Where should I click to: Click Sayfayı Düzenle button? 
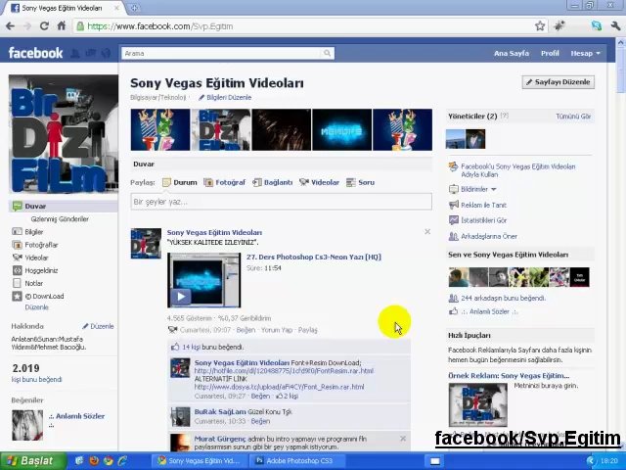tap(559, 82)
